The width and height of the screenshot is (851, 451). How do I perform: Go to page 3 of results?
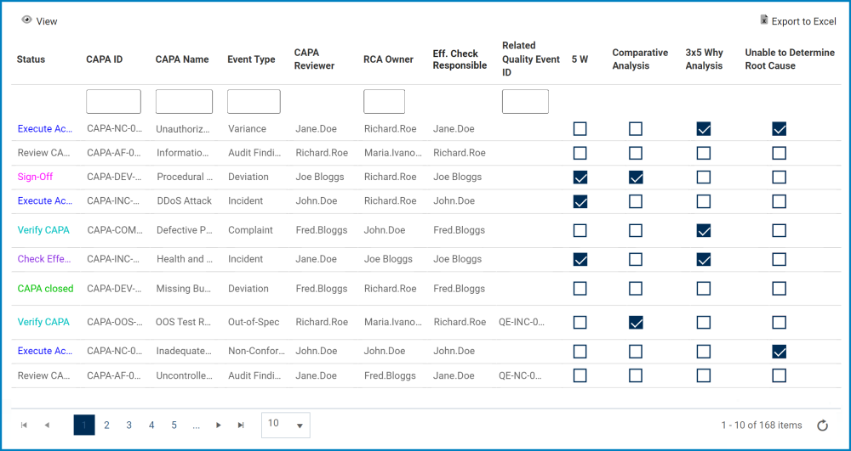pos(129,426)
